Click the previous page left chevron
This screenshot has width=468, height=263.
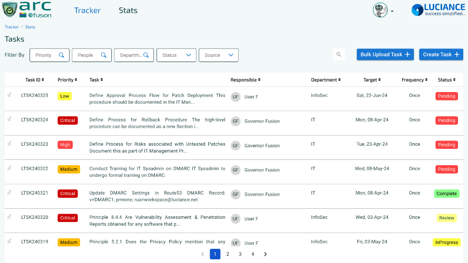[x=203, y=254]
